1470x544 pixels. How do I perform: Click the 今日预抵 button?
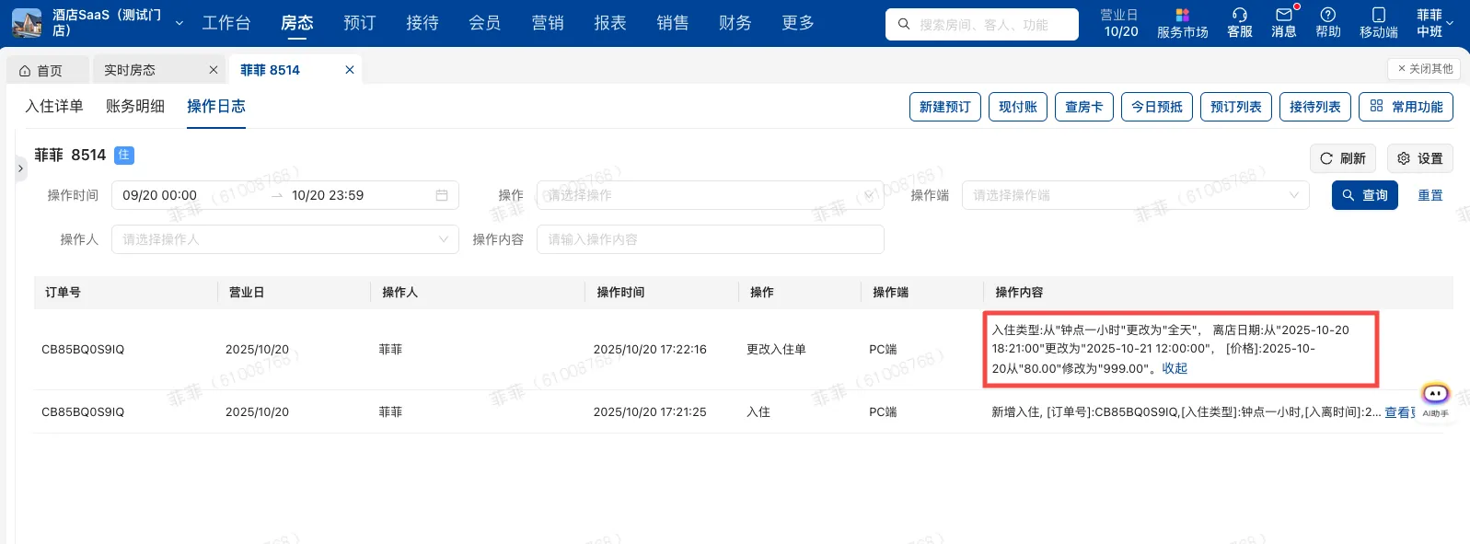[x=1157, y=107]
